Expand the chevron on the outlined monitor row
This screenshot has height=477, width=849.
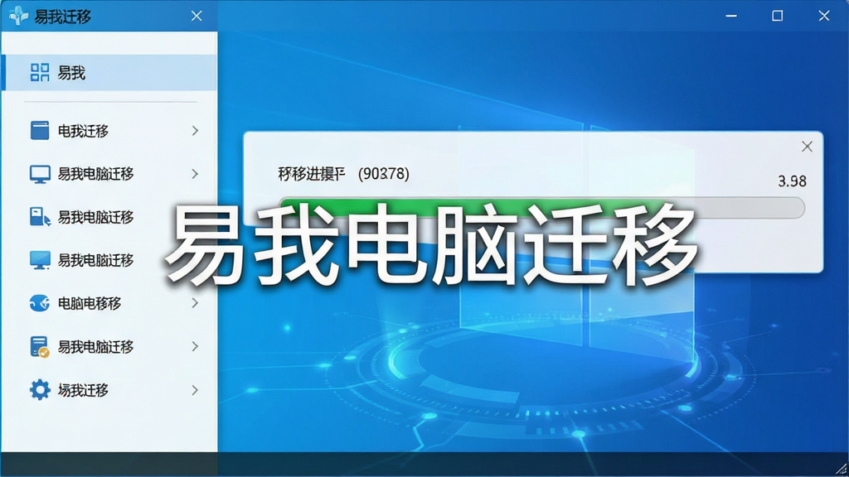click(x=195, y=174)
